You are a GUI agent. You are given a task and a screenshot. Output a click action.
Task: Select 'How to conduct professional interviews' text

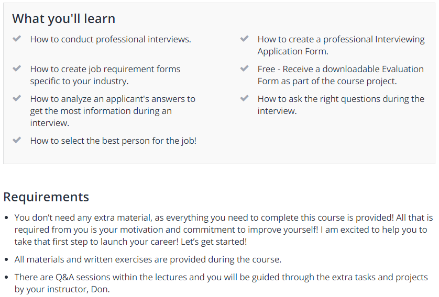click(111, 39)
